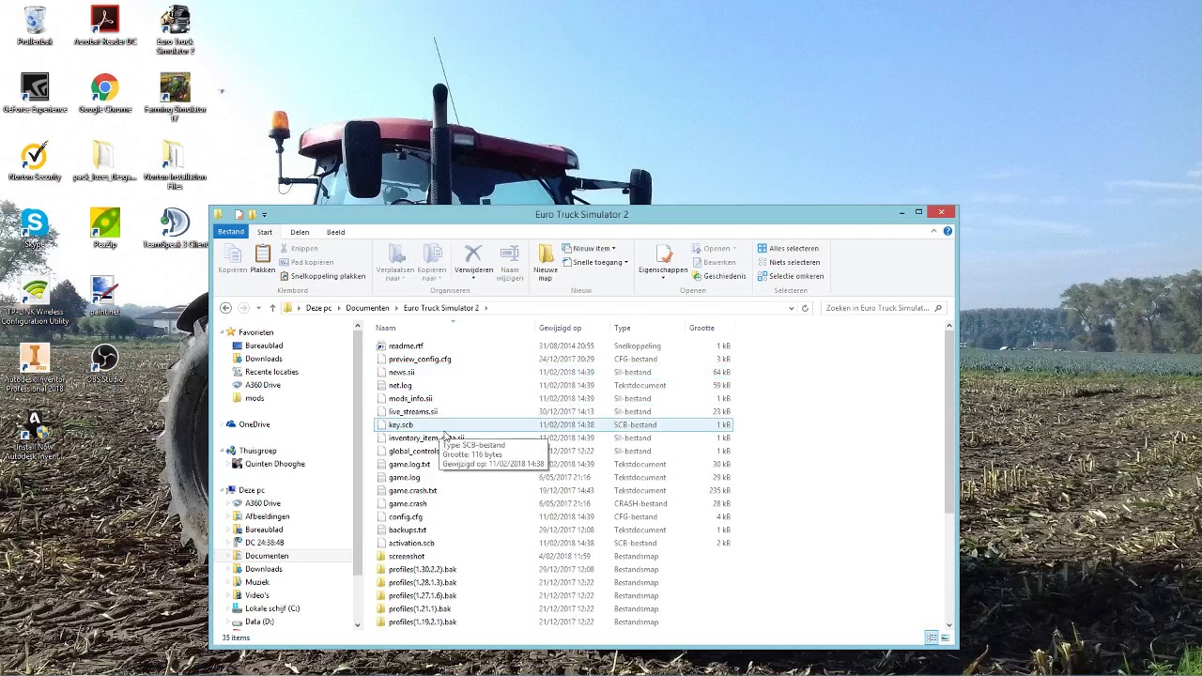Click the Plakken (paste) ribbon icon
The image size is (1202, 676).
tap(263, 253)
